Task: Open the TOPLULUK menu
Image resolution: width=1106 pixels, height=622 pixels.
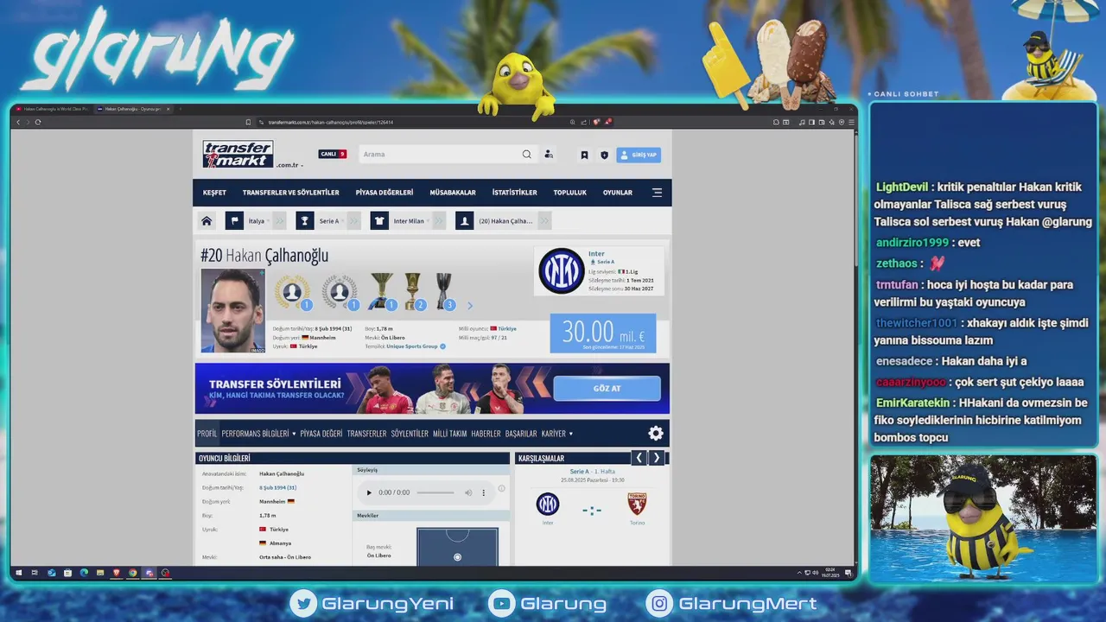Action: 570,193
